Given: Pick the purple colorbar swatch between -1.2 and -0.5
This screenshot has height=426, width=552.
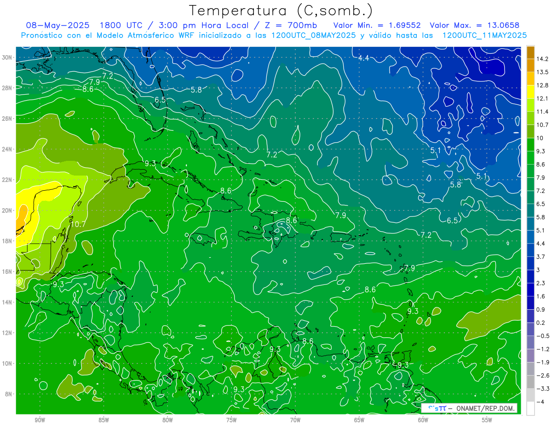Looking at the screenshot, I should [530, 342].
